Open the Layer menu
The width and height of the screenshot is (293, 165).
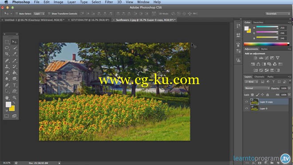pyautogui.click(x=71, y=2)
